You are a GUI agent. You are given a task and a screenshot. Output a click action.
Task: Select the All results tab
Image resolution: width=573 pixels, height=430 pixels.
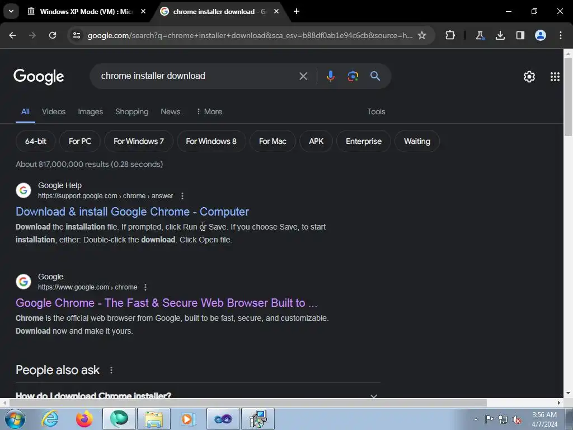click(x=25, y=111)
